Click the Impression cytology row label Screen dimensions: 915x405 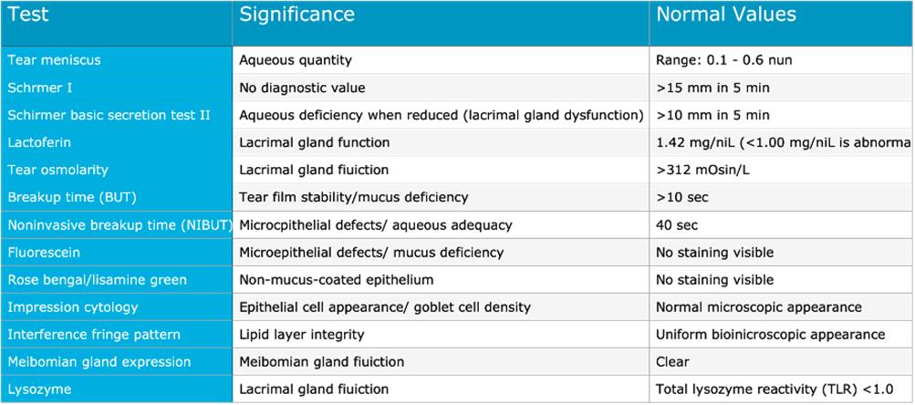60,306
